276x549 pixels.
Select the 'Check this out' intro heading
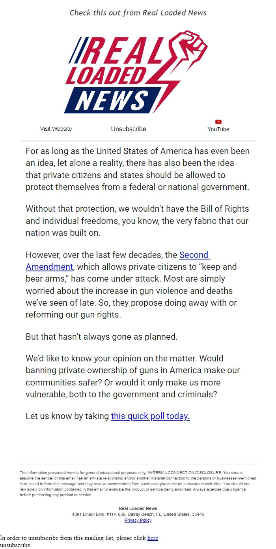coord(138,13)
